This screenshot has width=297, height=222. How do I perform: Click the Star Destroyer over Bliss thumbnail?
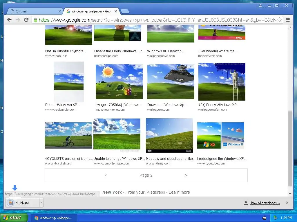pyautogui.click(x=171, y=82)
